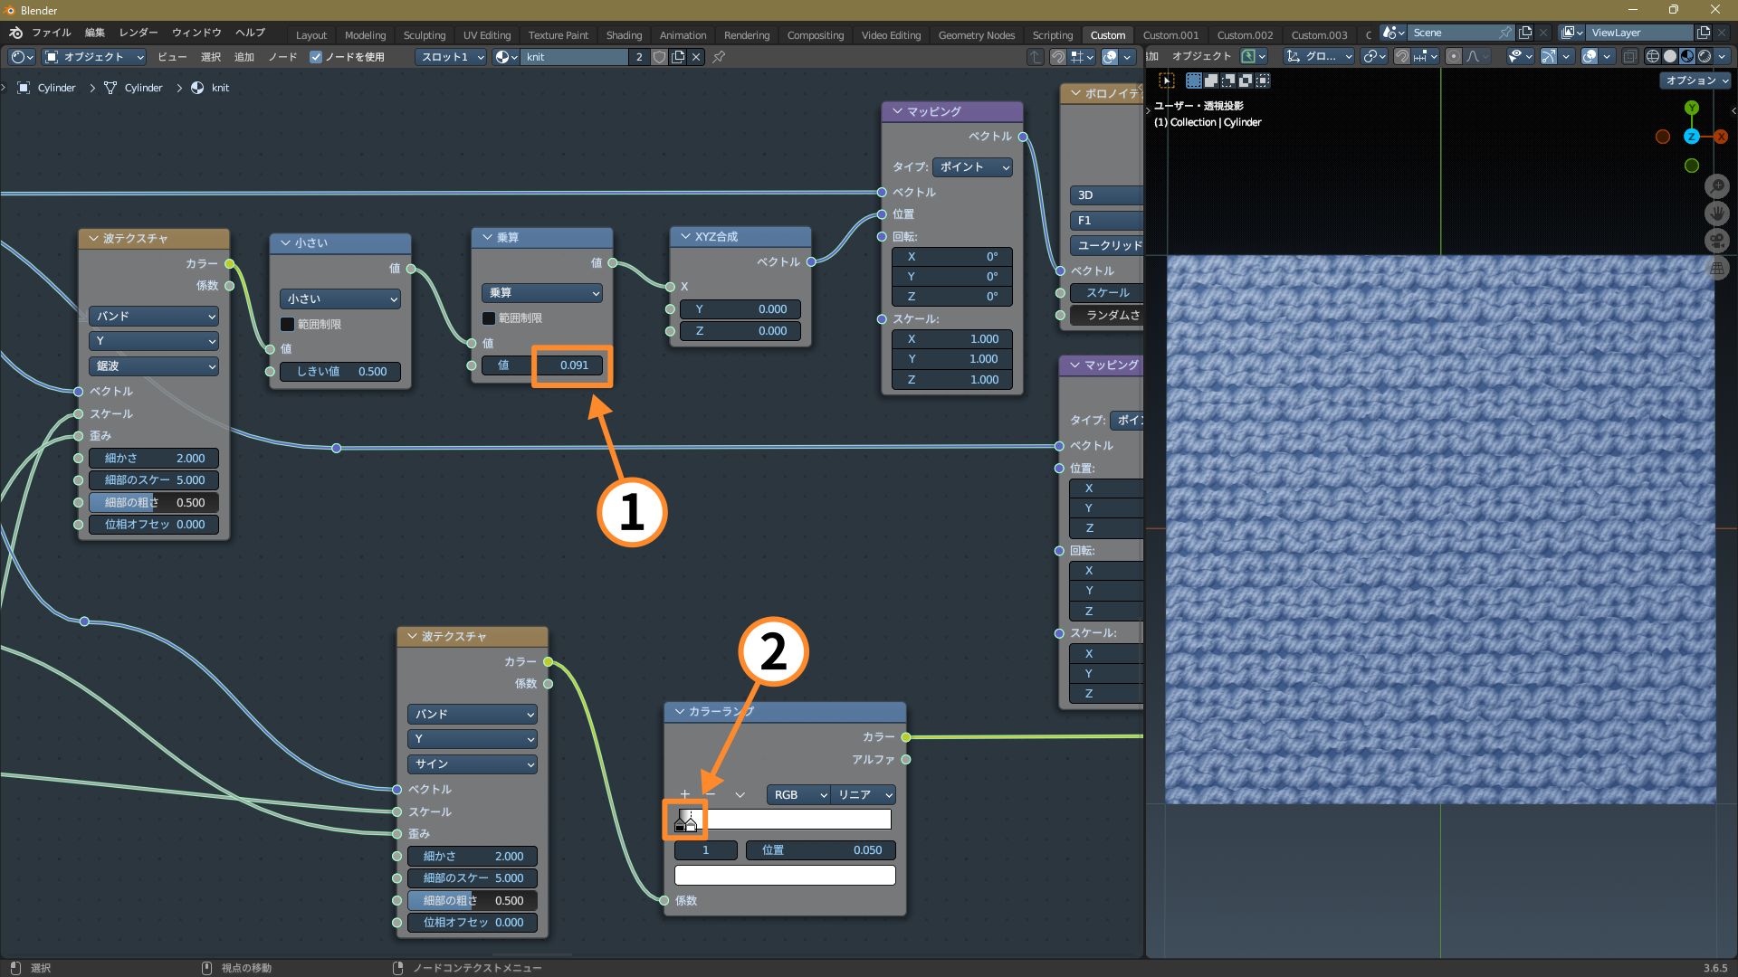
Task: Collapse the XYZ合成 node header chevron
Action: click(684, 237)
